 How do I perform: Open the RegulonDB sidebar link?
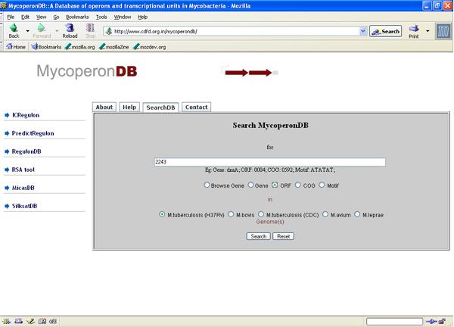point(26,151)
